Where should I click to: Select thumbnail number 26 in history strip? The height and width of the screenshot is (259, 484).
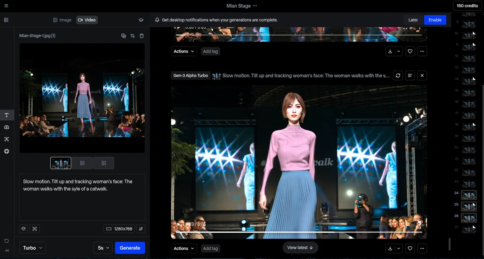pos(469,217)
